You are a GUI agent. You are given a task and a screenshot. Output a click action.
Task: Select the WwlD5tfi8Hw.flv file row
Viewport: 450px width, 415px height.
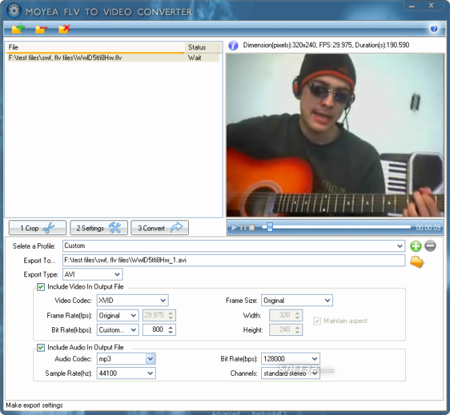pyautogui.click(x=114, y=58)
